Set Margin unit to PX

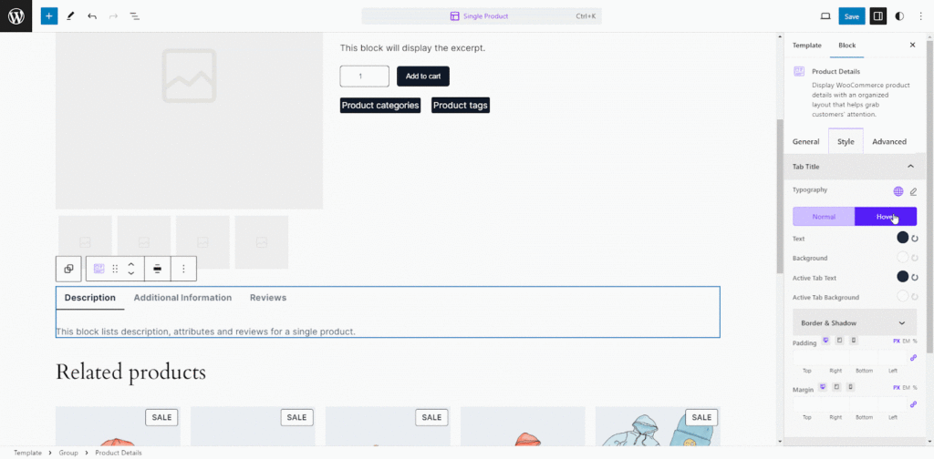click(897, 387)
